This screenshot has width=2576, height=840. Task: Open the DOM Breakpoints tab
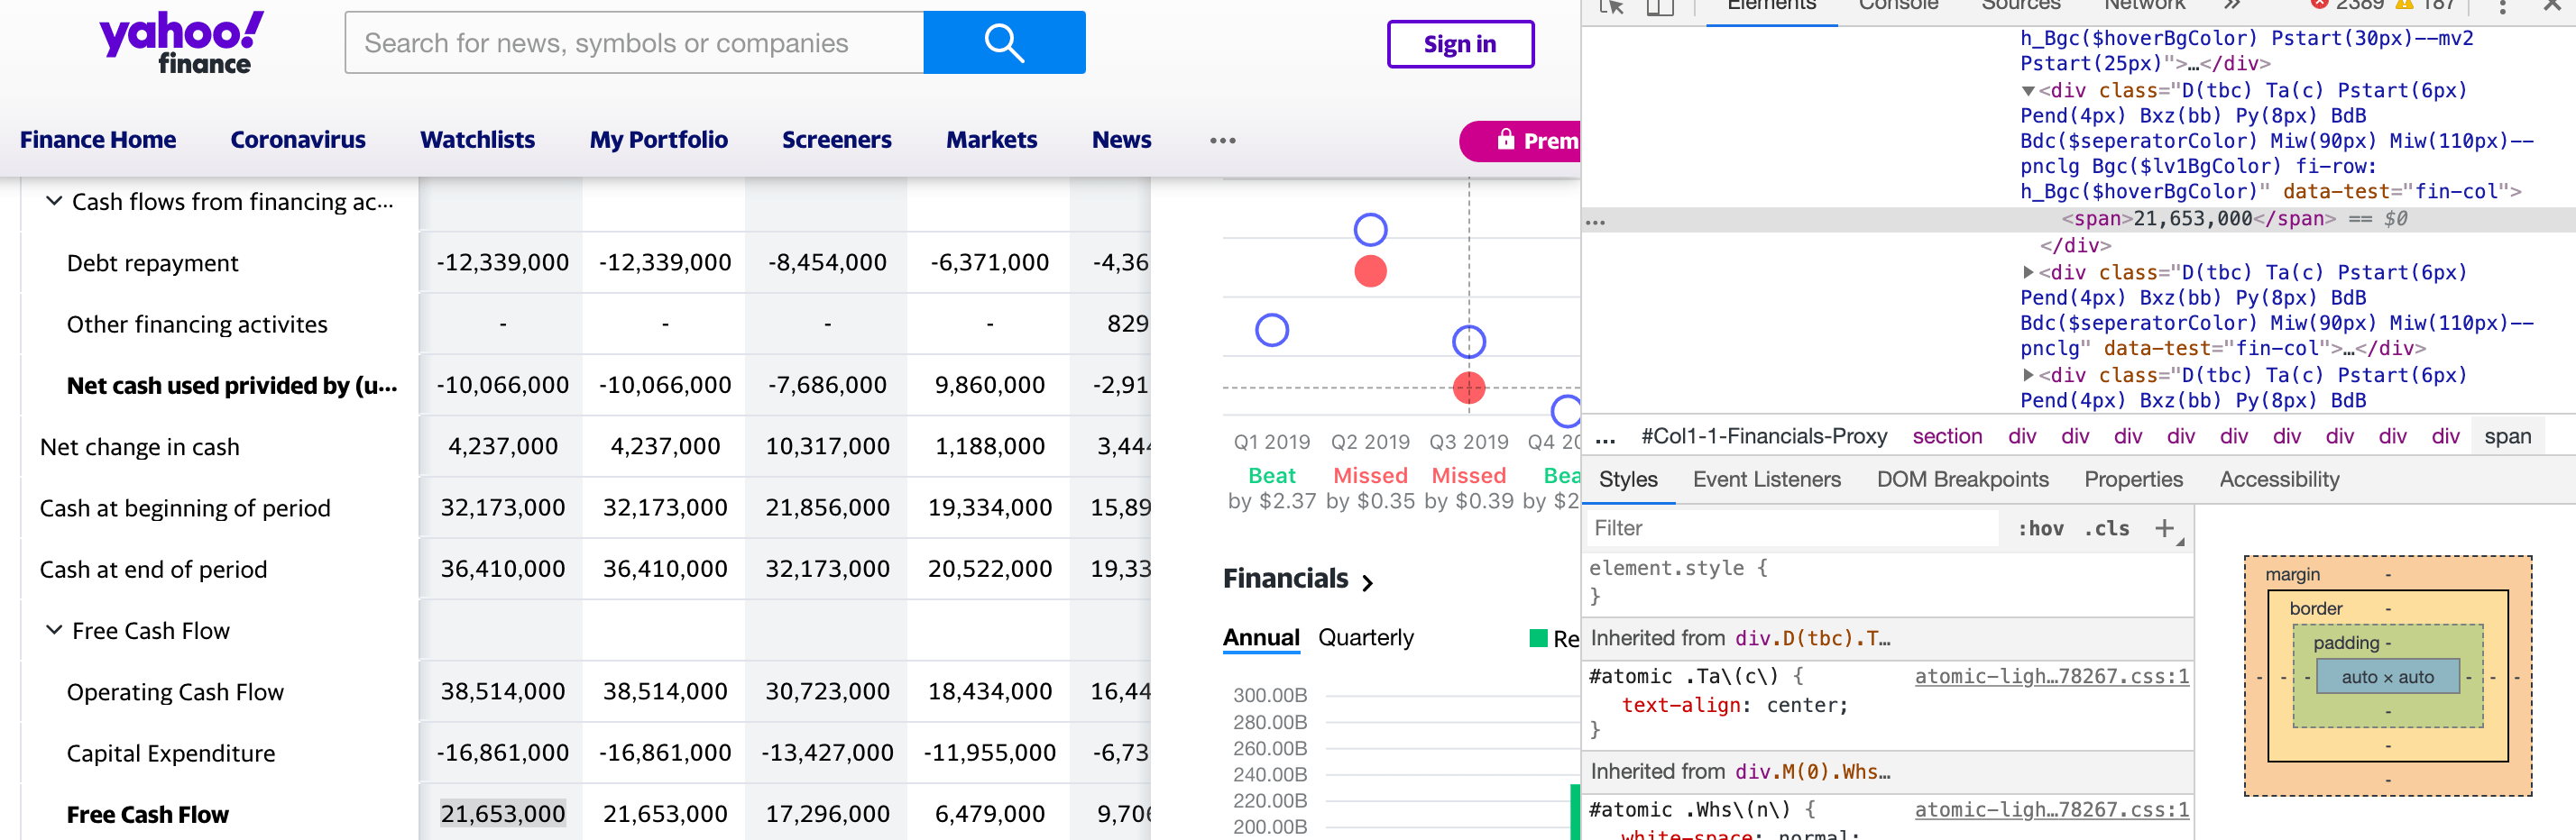click(x=1962, y=479)
